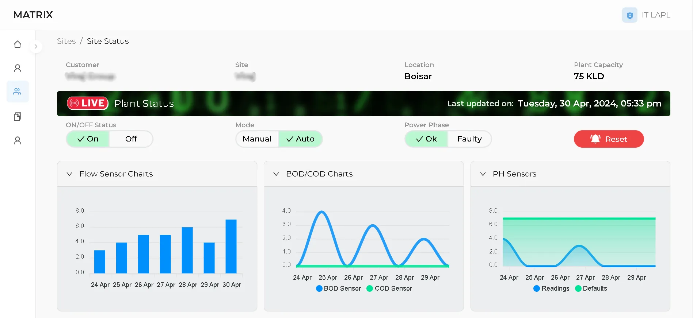Select the highlighted group users sidebar icon

point(18,92)
